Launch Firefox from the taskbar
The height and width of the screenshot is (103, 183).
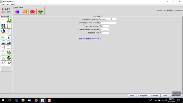point(36,100)
